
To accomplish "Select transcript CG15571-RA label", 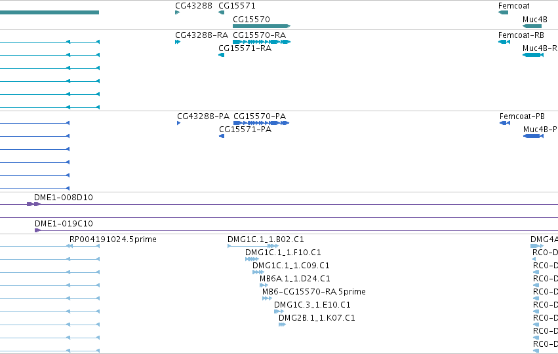I will point(245,48).
